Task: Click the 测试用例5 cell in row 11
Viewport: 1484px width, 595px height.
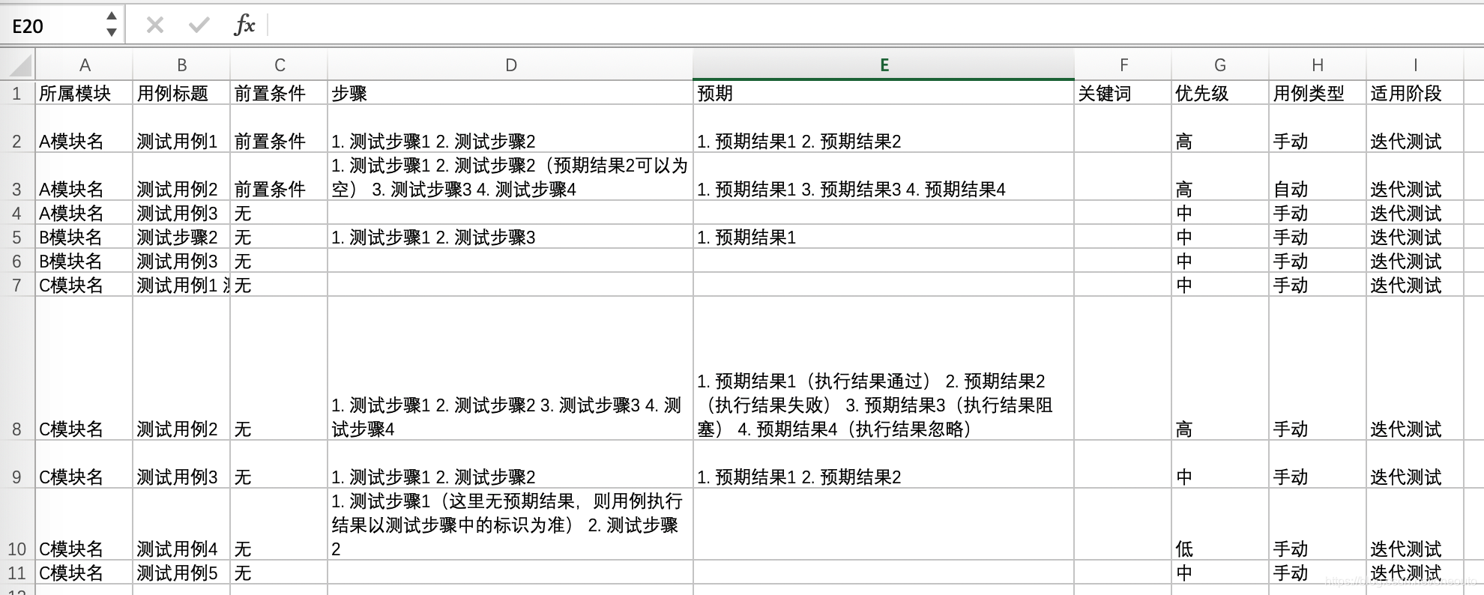Action: (x=181, y=573)
